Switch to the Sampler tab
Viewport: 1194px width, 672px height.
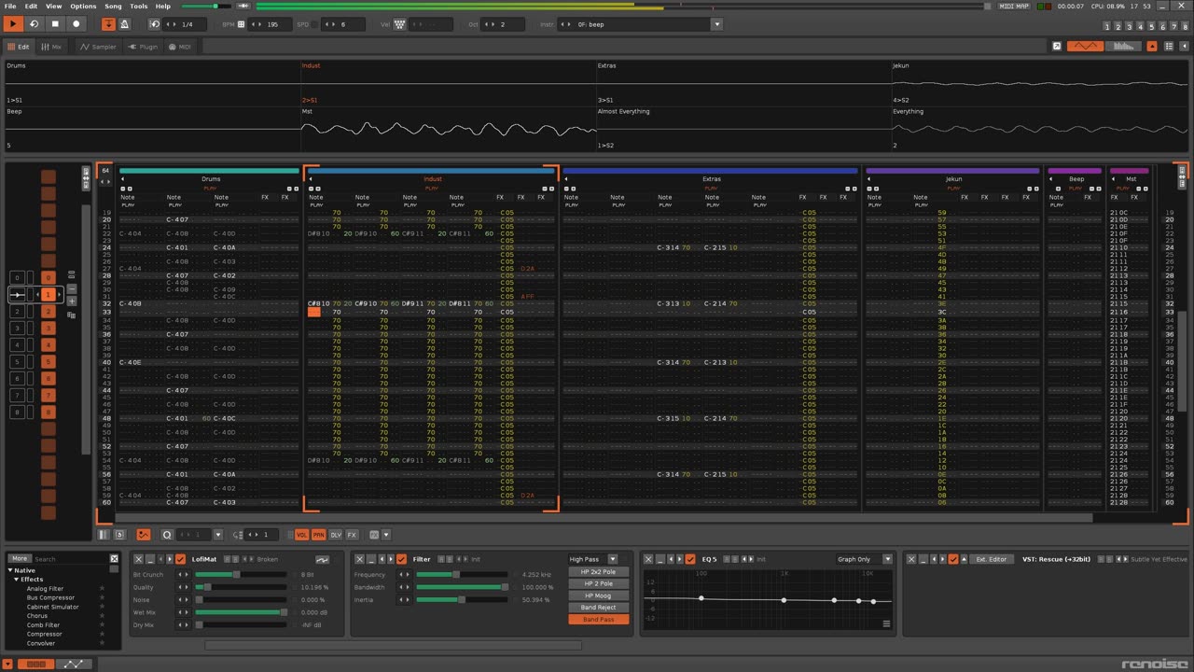point(99,46)
